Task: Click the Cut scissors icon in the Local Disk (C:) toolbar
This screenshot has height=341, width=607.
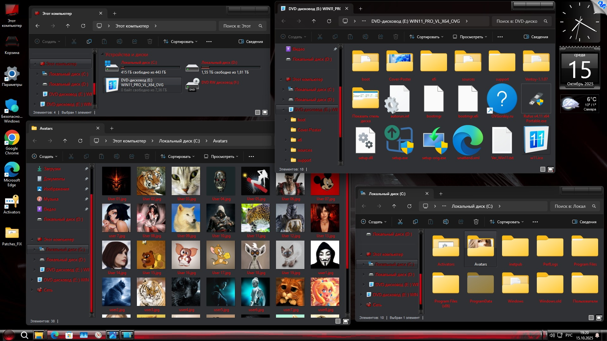Action: click(x=400, y=222)
